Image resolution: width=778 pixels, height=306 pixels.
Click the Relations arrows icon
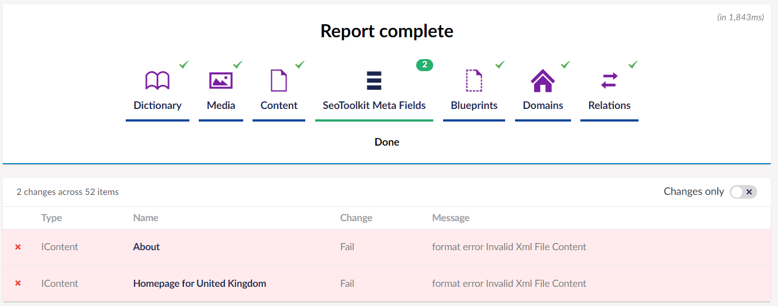[609, 80]
